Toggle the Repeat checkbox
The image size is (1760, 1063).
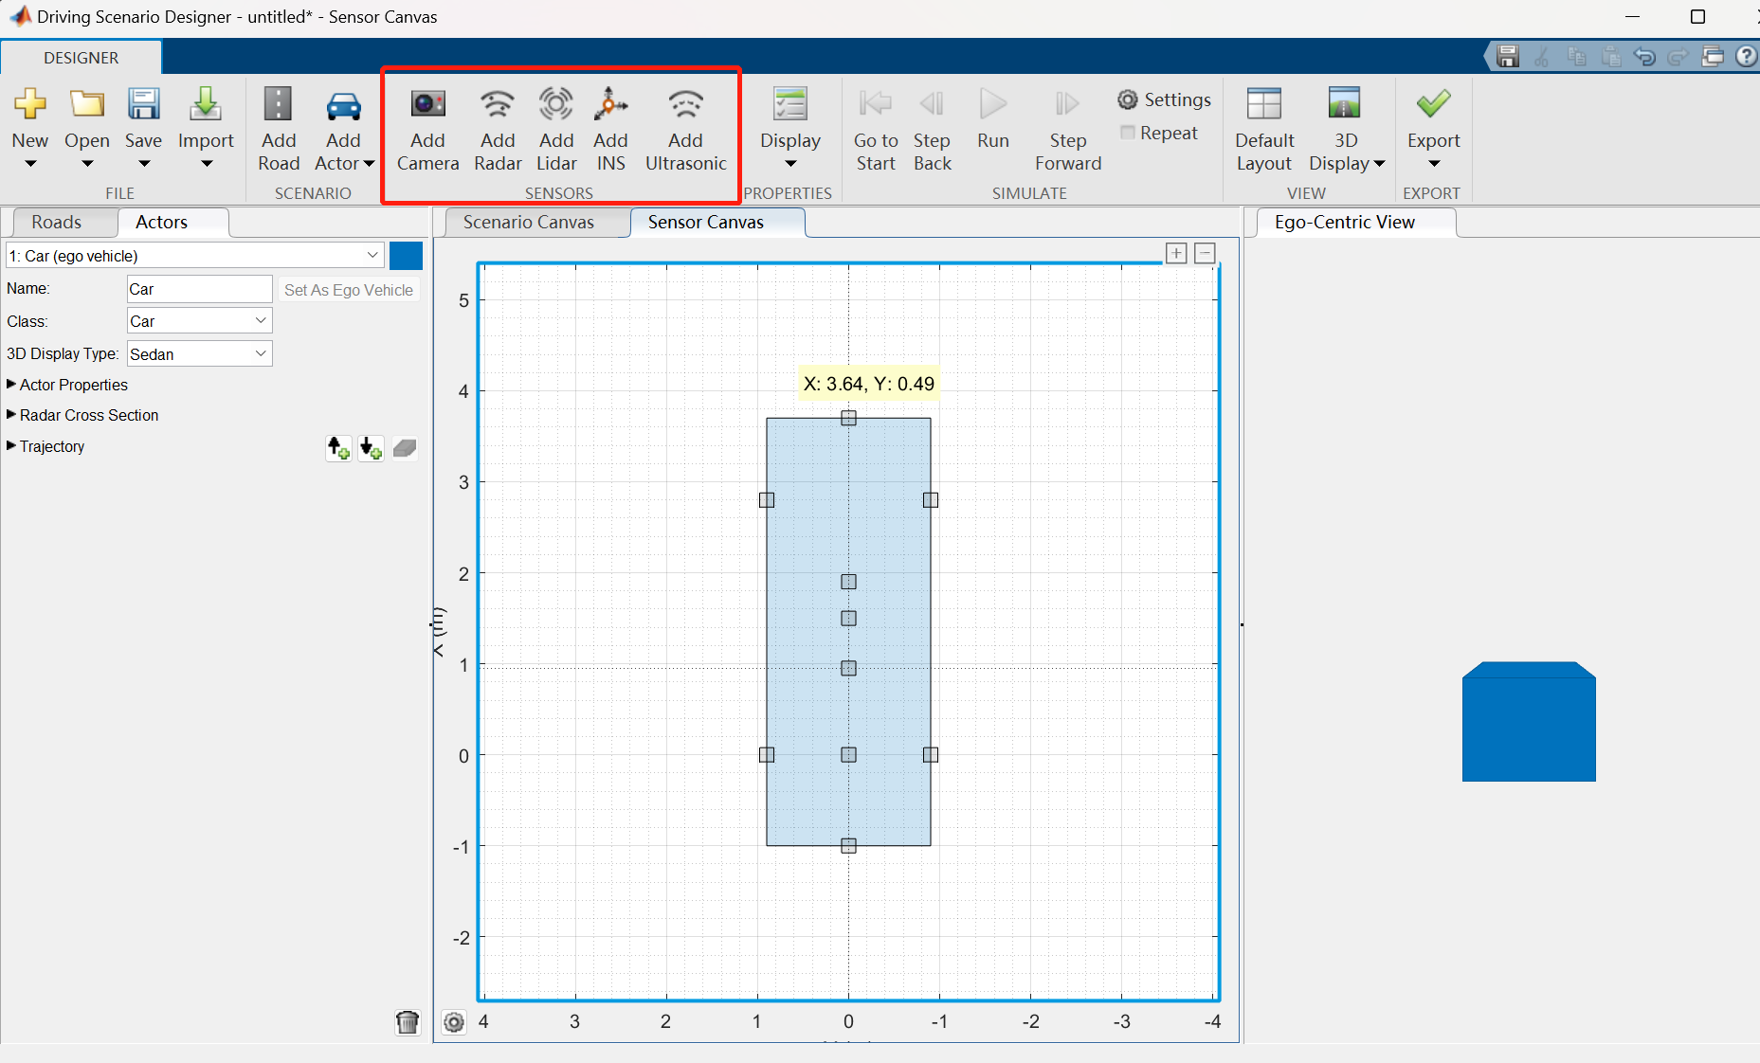coord(1128,133)
